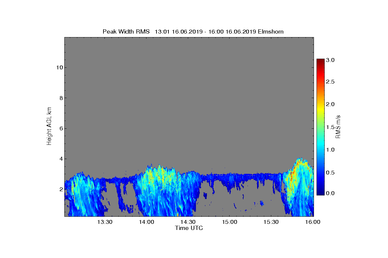Click the height tick label 6

60,128
